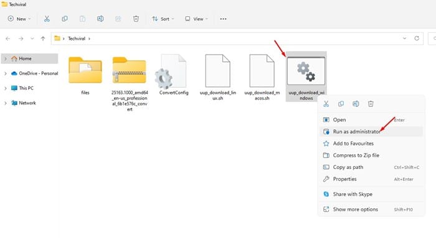This screenshot has width=436, height=238.
Task: Open the Sort dropdown
Action: (163, 19)
